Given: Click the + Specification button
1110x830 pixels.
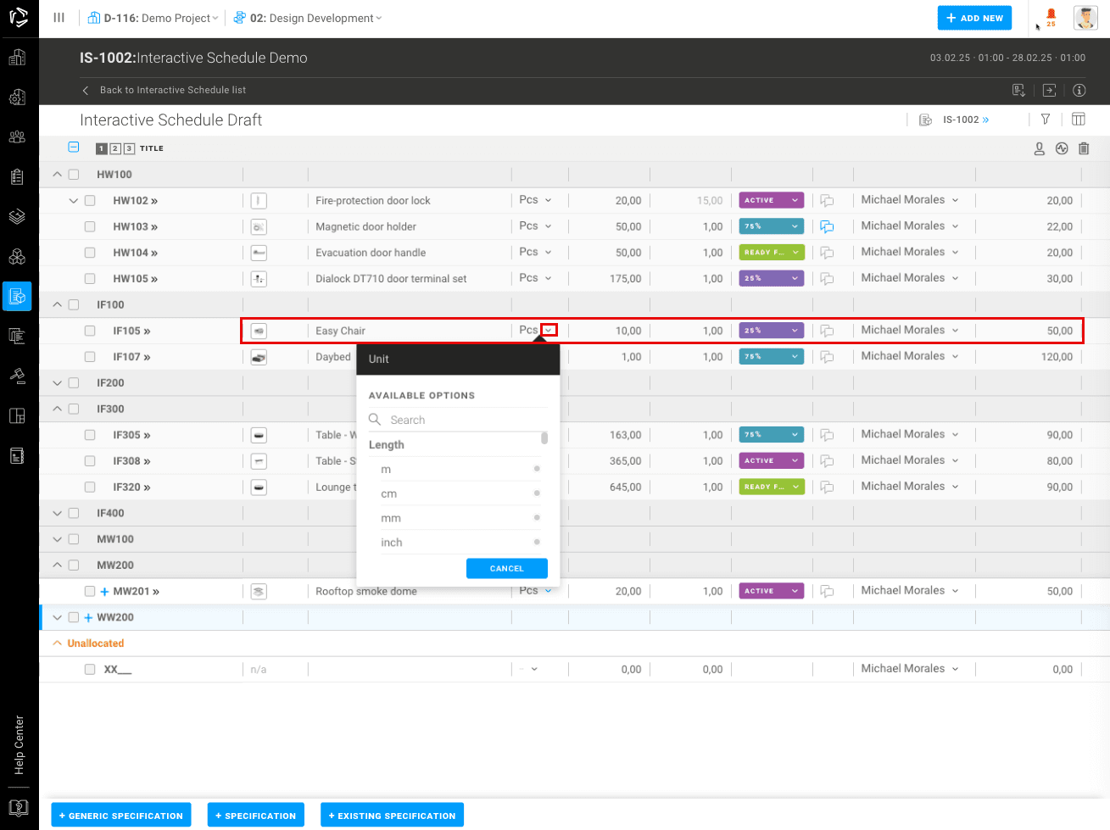Looking at the screenshot, I should tap(256, 816).
